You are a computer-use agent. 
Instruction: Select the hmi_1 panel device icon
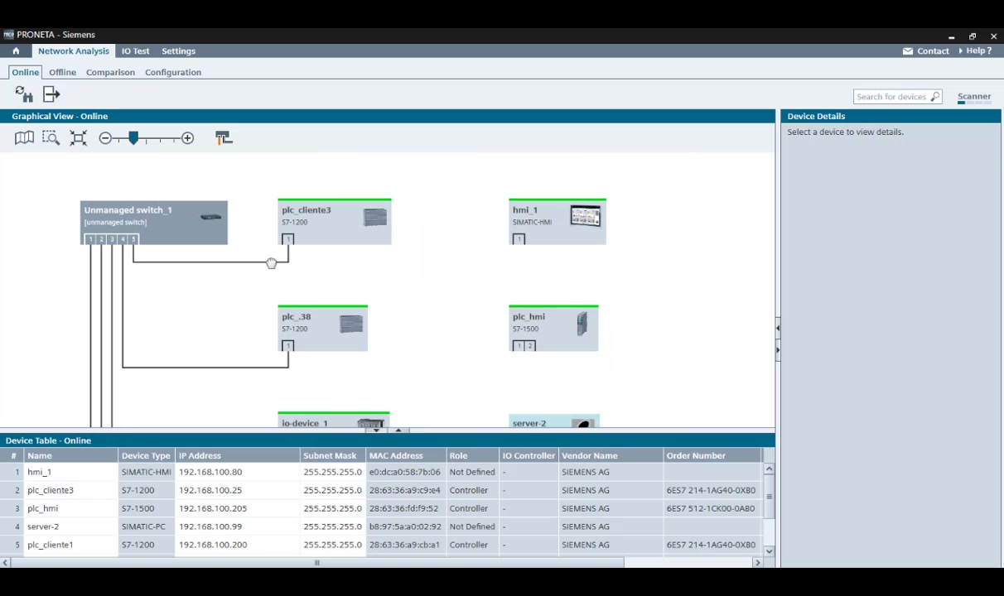pyautogui.click(x=585, y=216)
